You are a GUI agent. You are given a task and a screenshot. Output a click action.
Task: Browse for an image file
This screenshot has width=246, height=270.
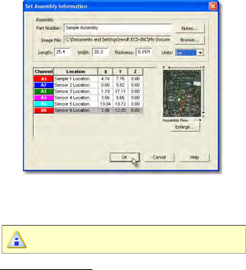[x=190, y=40]
